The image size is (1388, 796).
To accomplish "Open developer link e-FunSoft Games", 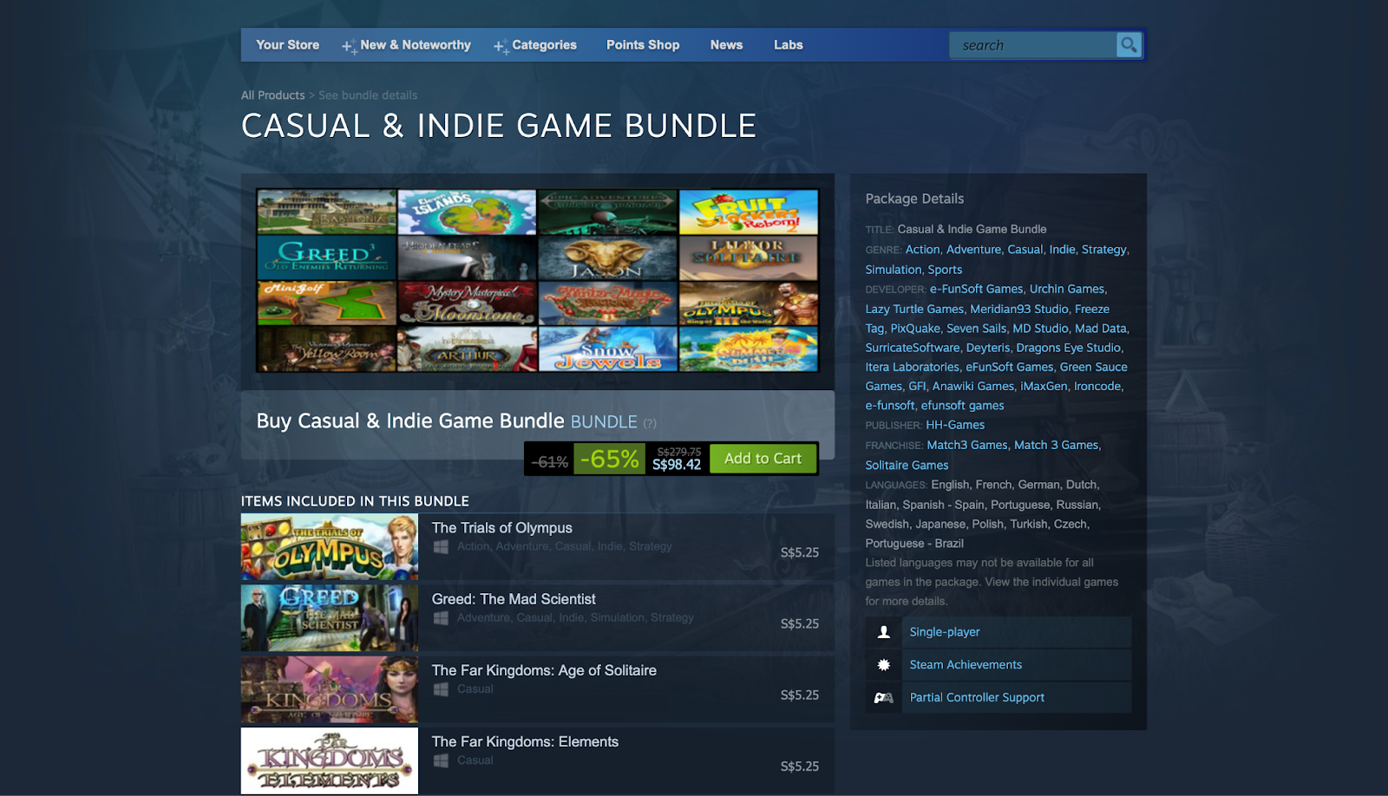I will 977,289.
